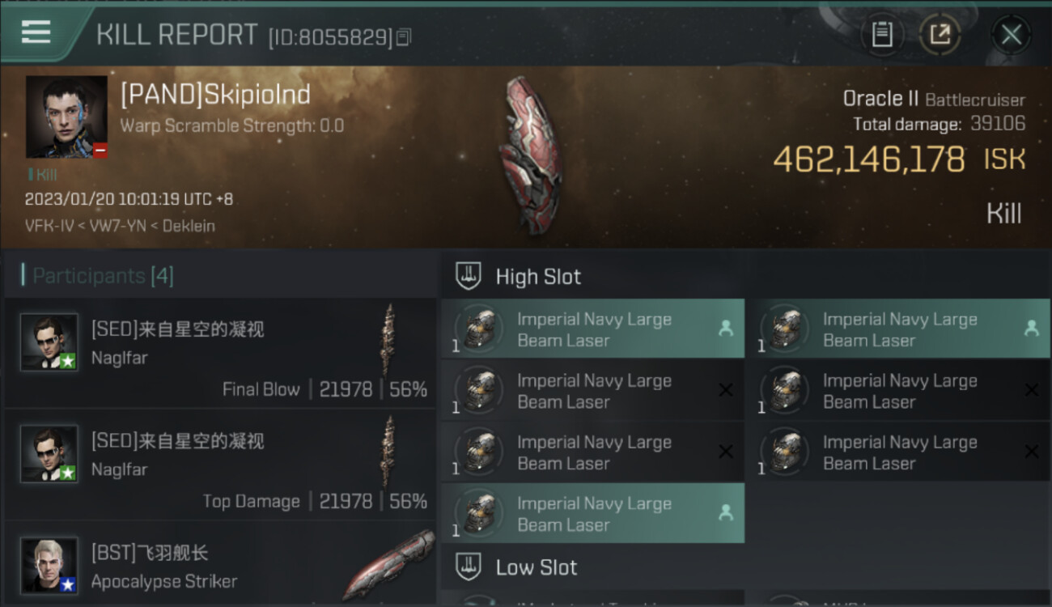Select the last highlighted Beam Laser in High Slot
Image resolution: width=1052 pixels, height=607 pixels.
(592, 514)
